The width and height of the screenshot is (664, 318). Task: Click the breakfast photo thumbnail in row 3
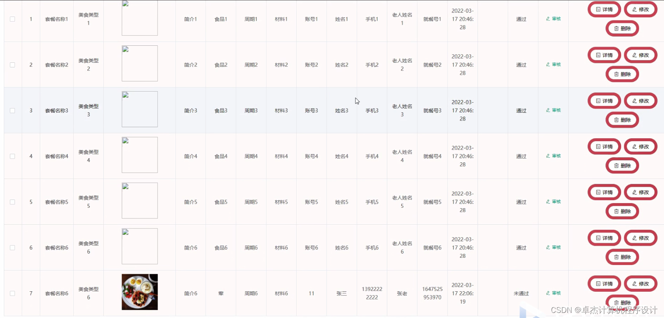pos(139,109)
